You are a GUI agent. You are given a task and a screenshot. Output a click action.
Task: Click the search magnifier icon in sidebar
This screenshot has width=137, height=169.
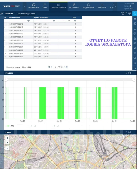(135, 13)
